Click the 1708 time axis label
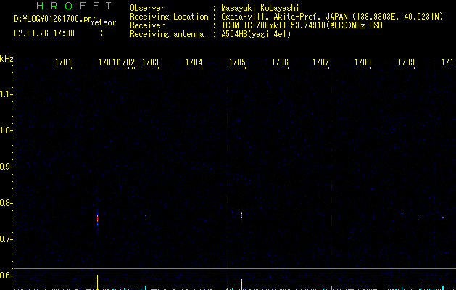The width and height of the screenshot is (456, 290). pos(362,62)
